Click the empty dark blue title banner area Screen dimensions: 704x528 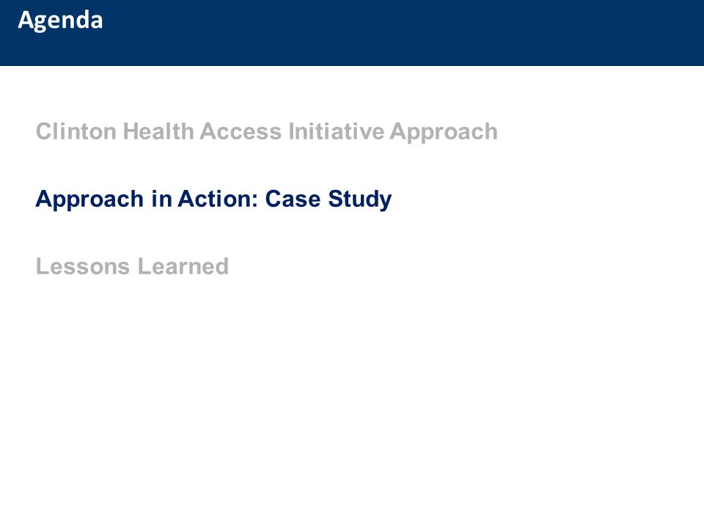coord(404,33)
